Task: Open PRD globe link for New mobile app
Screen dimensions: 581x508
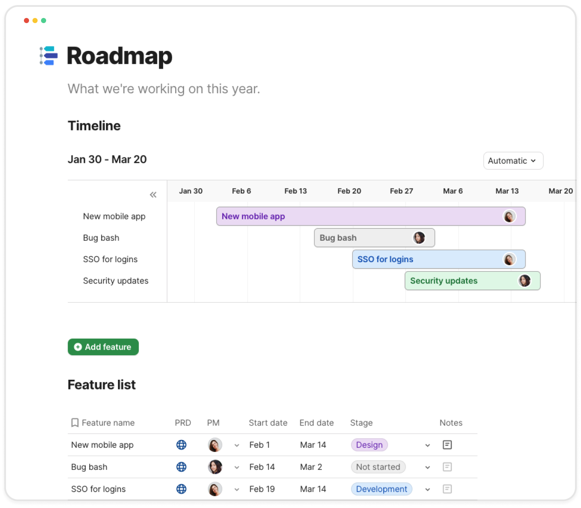Action: [182, 445]
